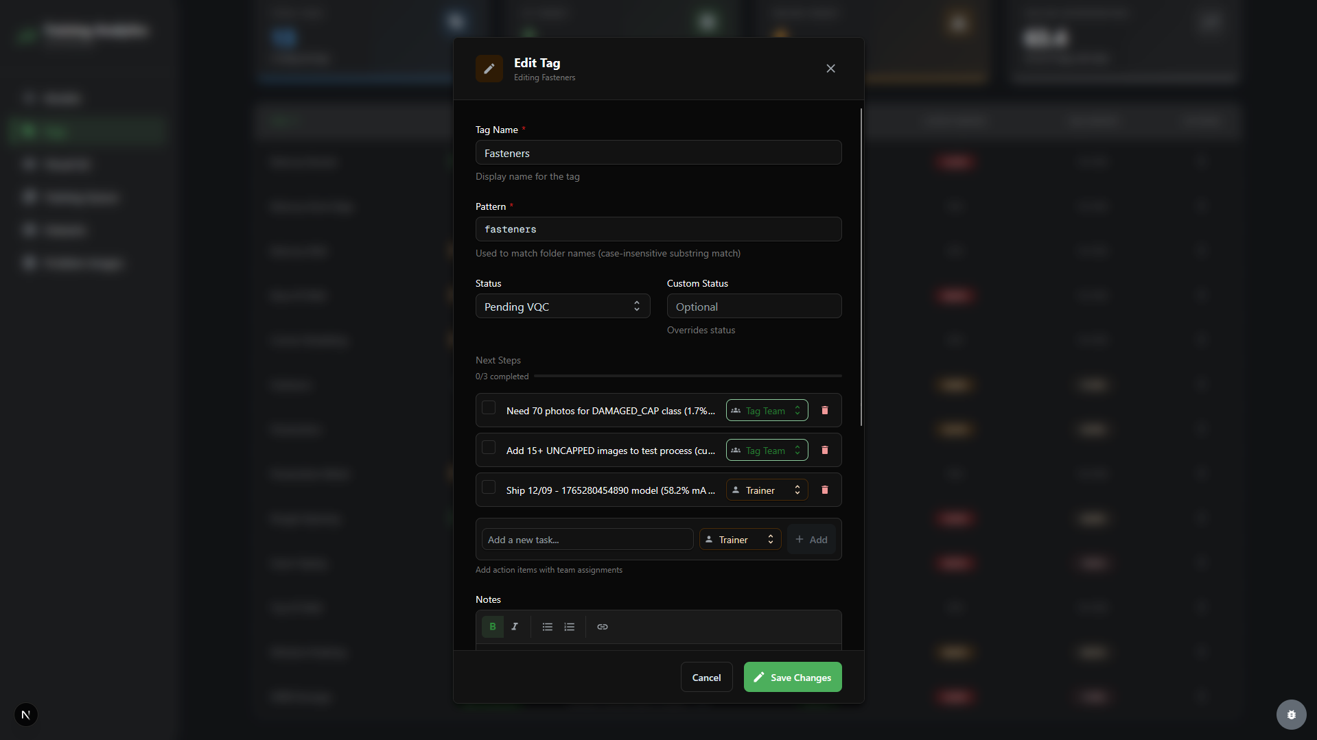
Task: Change Trainer assignment for Ship 12/09 task
Action: coord(767,490)
